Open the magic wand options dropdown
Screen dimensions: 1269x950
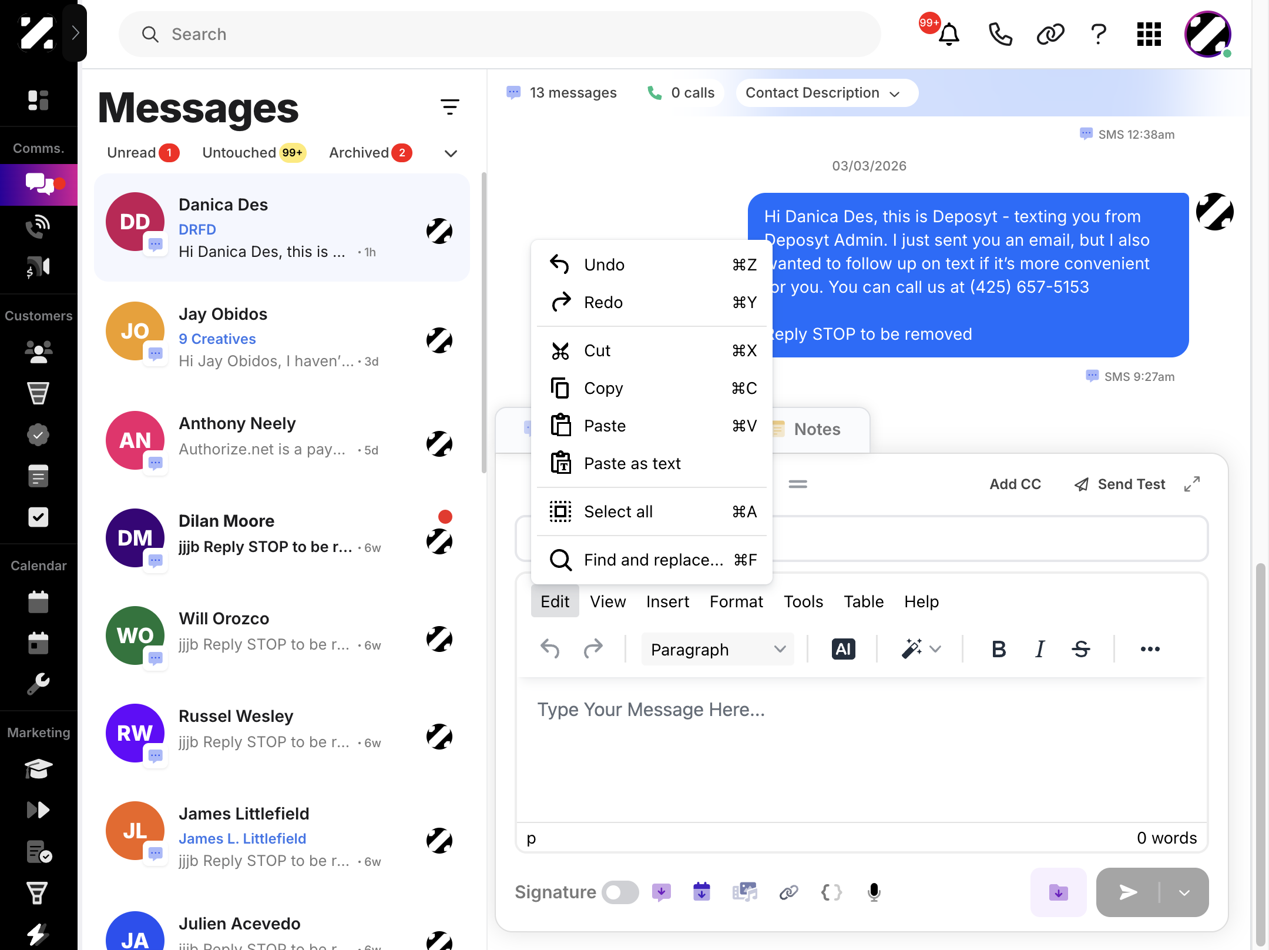pos(936,649)
